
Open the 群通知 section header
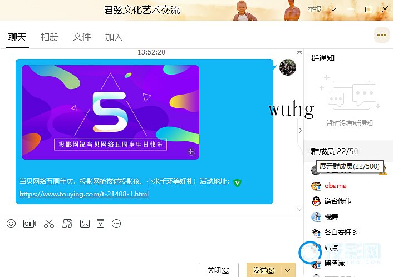322,58
